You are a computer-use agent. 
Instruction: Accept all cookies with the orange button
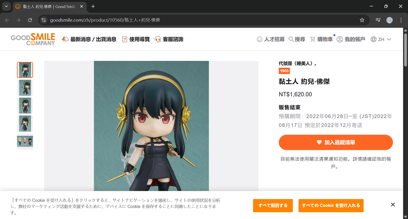(x=331, y=205)
